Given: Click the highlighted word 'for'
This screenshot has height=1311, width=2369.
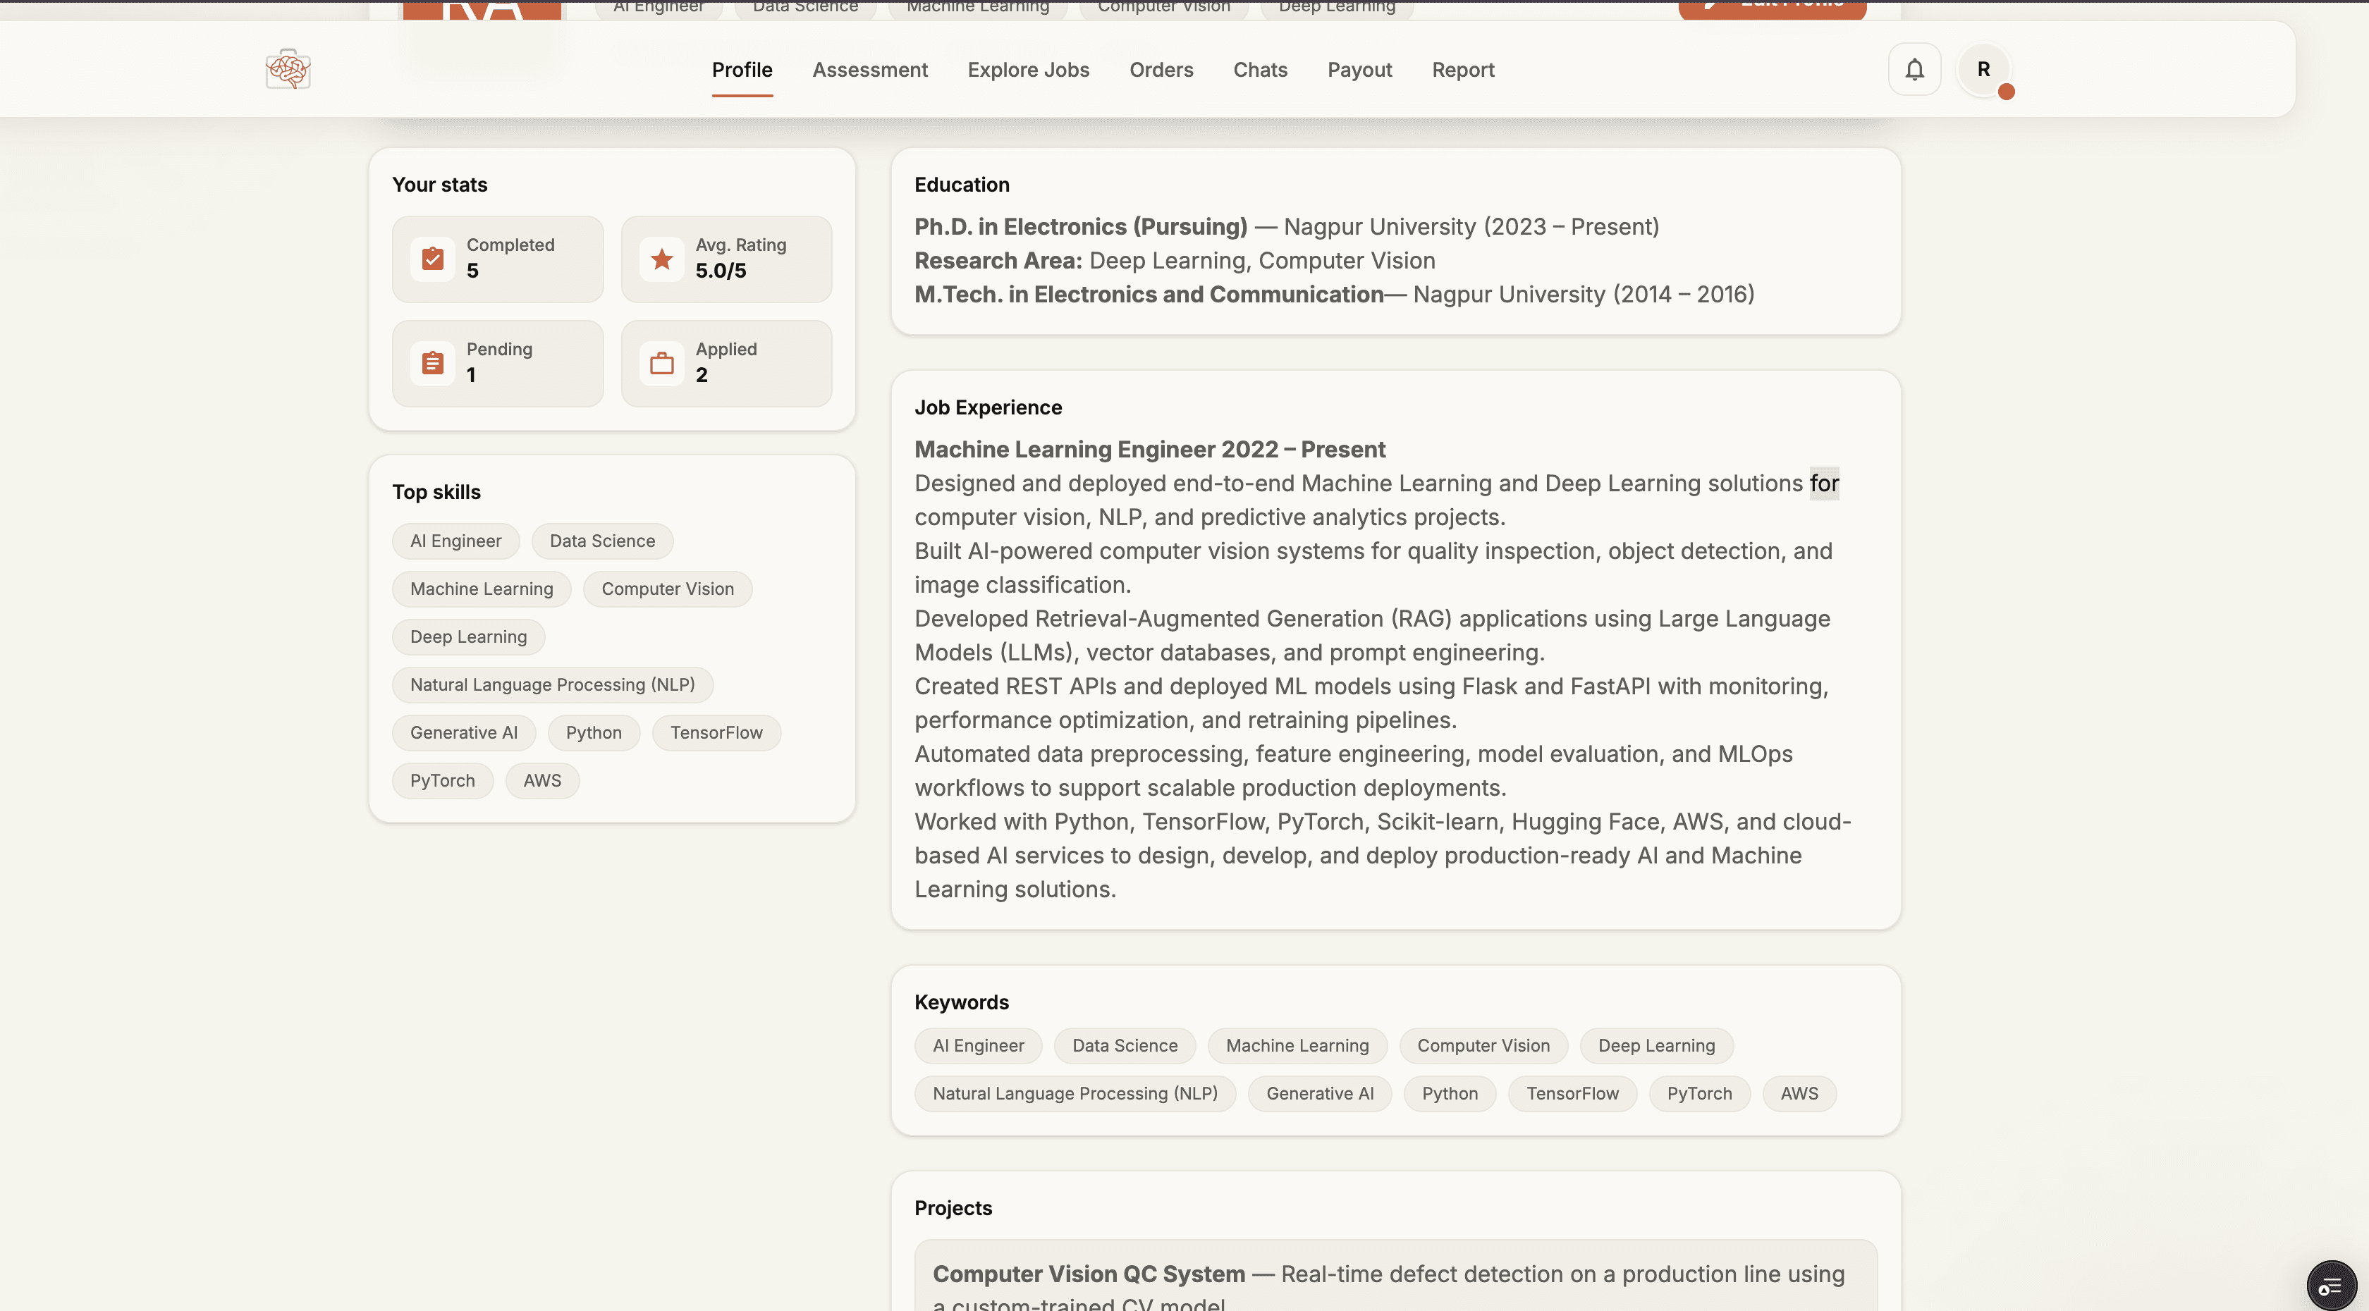Looking at the screenshot, I should pyautogui.click(x=1825, y=484).
